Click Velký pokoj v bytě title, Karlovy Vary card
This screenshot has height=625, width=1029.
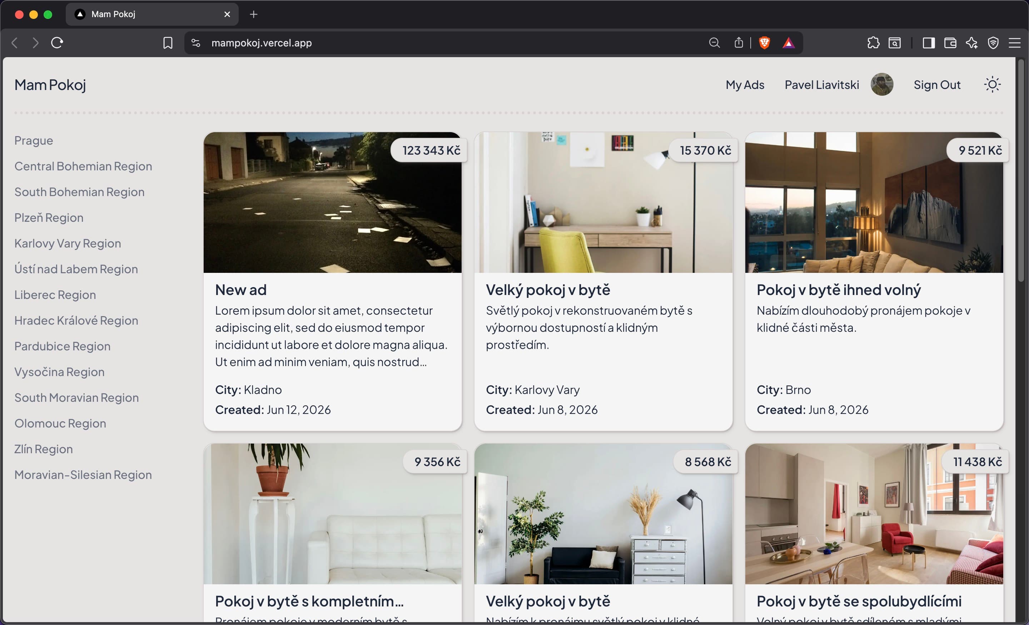(x=548, y=290)
